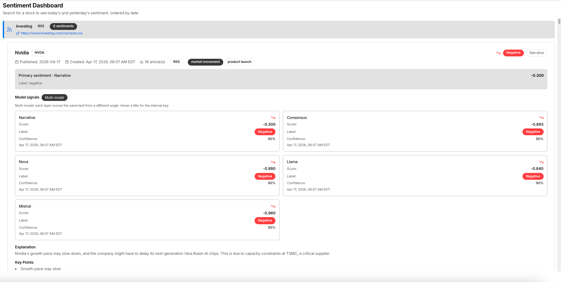The height and width of the screenshot is (282, 561).
Task: Click the '18 article(s)' count
Action: (155, 62)
